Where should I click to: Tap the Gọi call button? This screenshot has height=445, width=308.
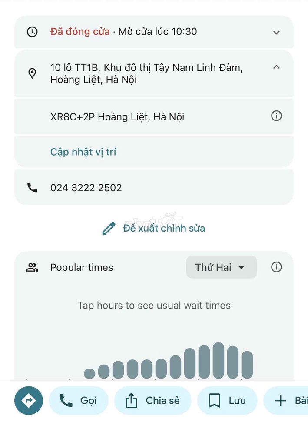pyautogui.click(x=79, y=400)
